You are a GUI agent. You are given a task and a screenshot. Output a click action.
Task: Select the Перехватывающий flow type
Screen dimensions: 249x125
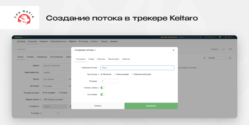[x=141, y=74]
